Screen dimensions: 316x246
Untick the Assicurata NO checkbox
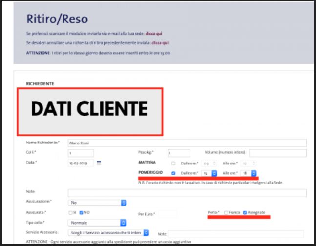click(x=82, y=213)
